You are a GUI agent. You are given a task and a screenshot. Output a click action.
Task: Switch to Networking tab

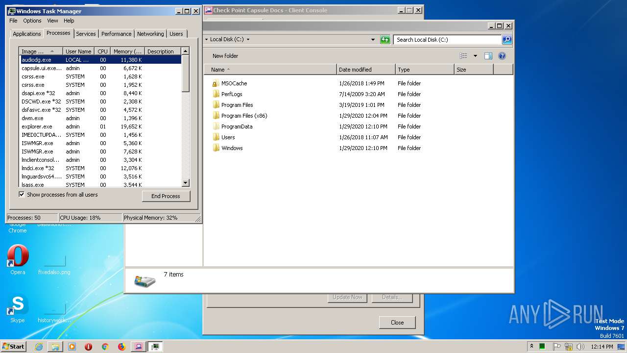click(150, 34)
